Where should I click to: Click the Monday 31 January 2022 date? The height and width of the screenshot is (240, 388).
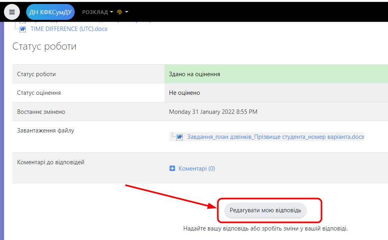point(213,111)
